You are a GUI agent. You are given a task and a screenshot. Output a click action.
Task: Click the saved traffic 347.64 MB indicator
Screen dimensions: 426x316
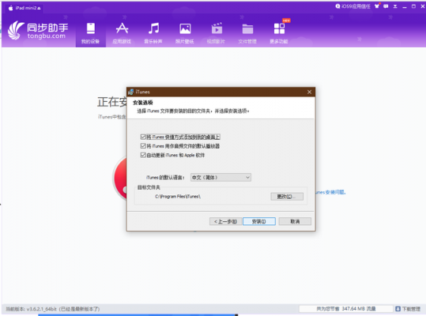coord(346,309)
